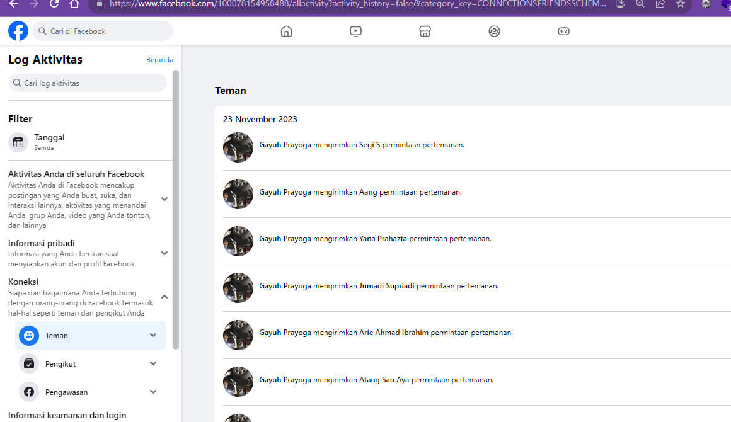Click Gayuh Prayoga in the Segi S row
This screenshot has height=422, width=731.
pyautogui.click(x=285, y=145)
